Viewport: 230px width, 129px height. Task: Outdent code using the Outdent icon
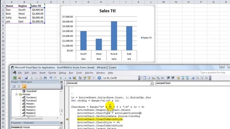[x=173, y=78]
